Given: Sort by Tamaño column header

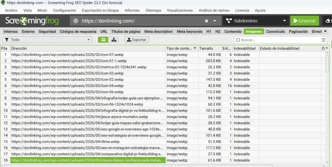Looking at the screenshot, I should 210,48.
